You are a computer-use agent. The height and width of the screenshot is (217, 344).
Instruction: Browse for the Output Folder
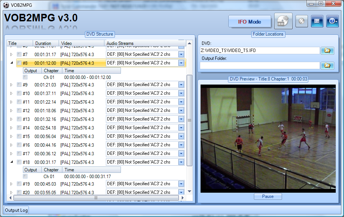tap(327, 65)
